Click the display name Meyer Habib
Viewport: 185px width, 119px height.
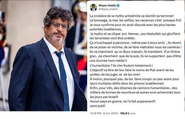tap(107, 6)
